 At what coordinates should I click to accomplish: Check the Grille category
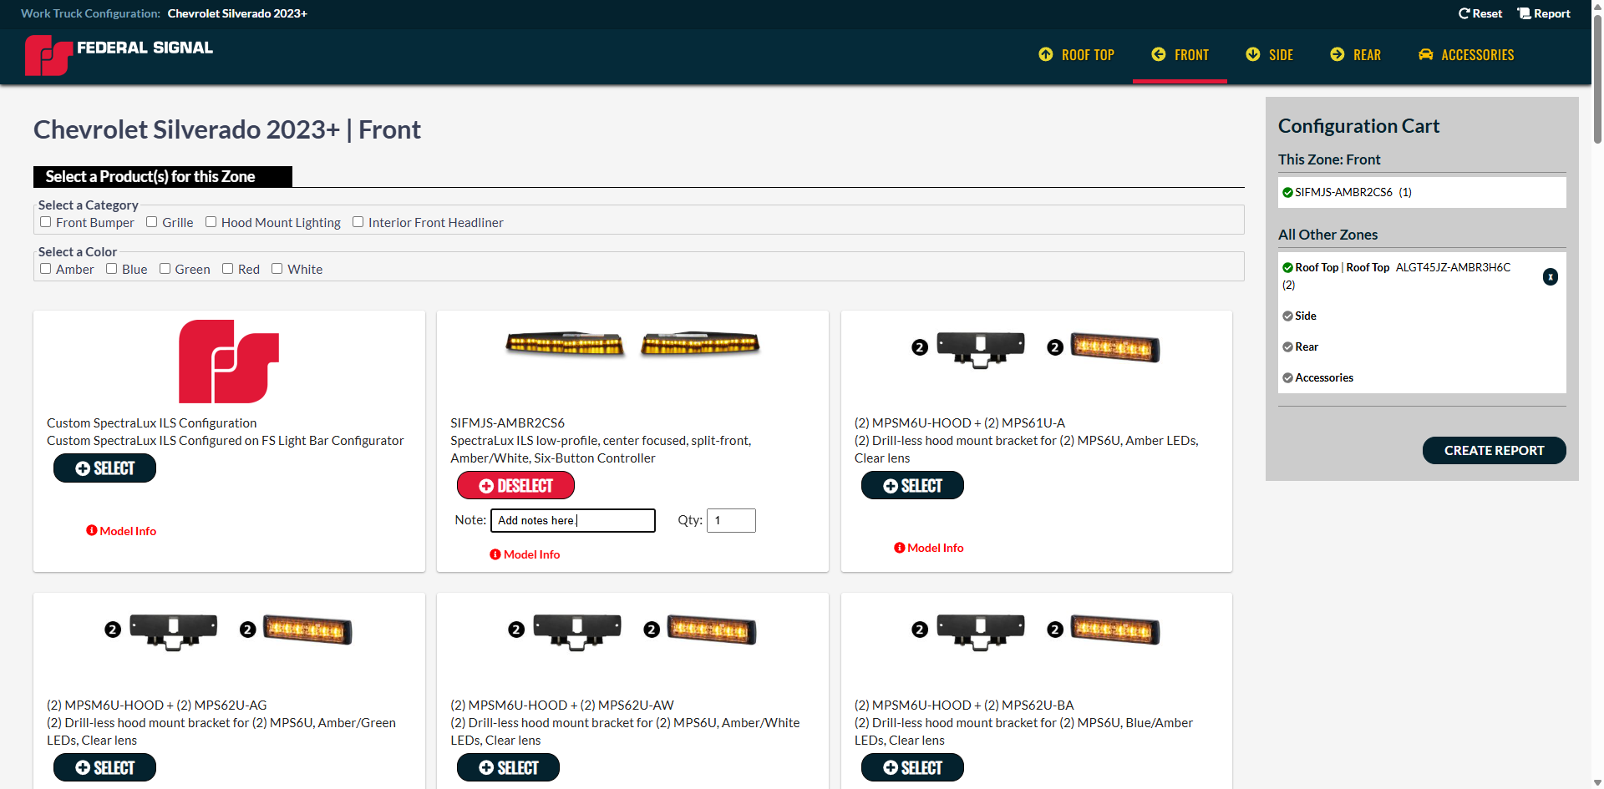pos(152,222)
